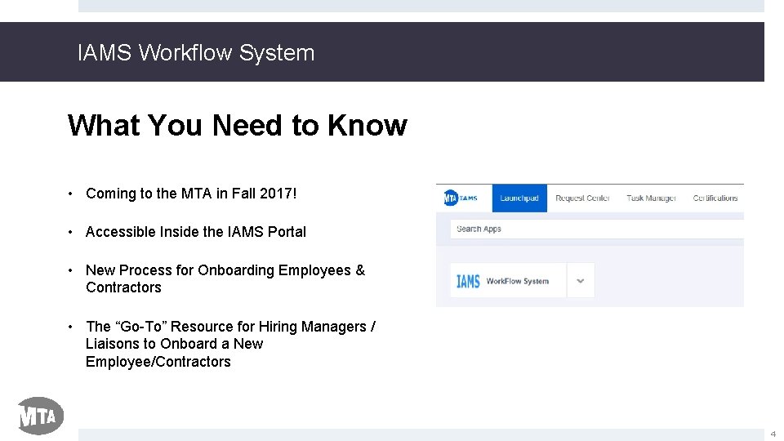Click 'Accessible Inside the IAMS Portal' bullet

coord(195,232)
